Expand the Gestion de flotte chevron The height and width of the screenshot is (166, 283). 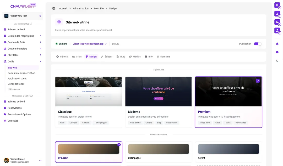pos(40,42)
